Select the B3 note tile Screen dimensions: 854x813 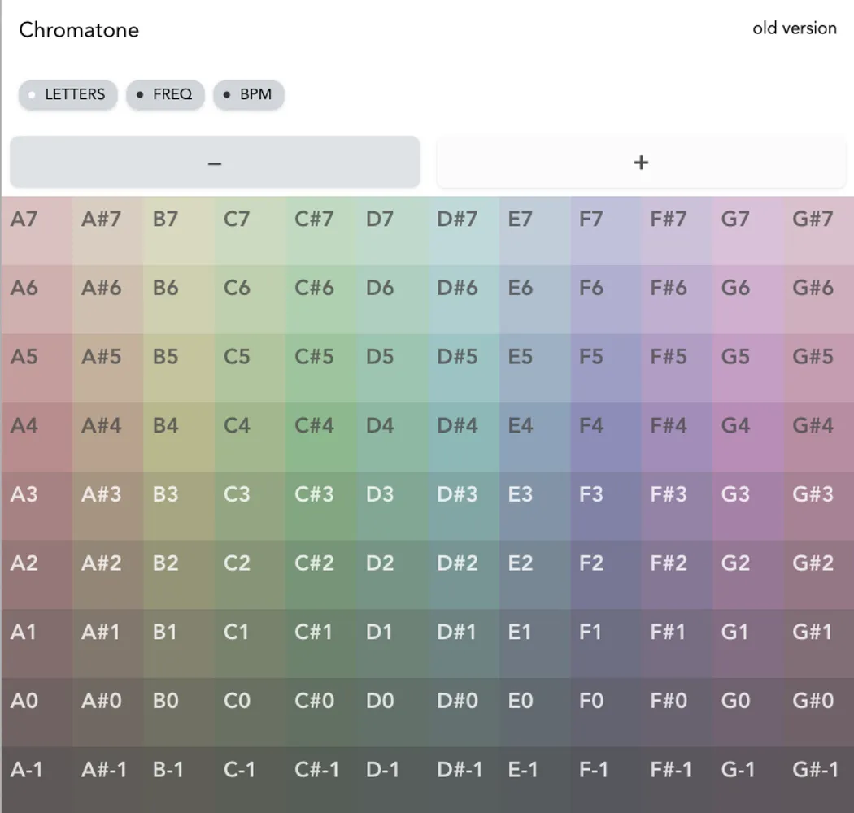coord(178,506)
